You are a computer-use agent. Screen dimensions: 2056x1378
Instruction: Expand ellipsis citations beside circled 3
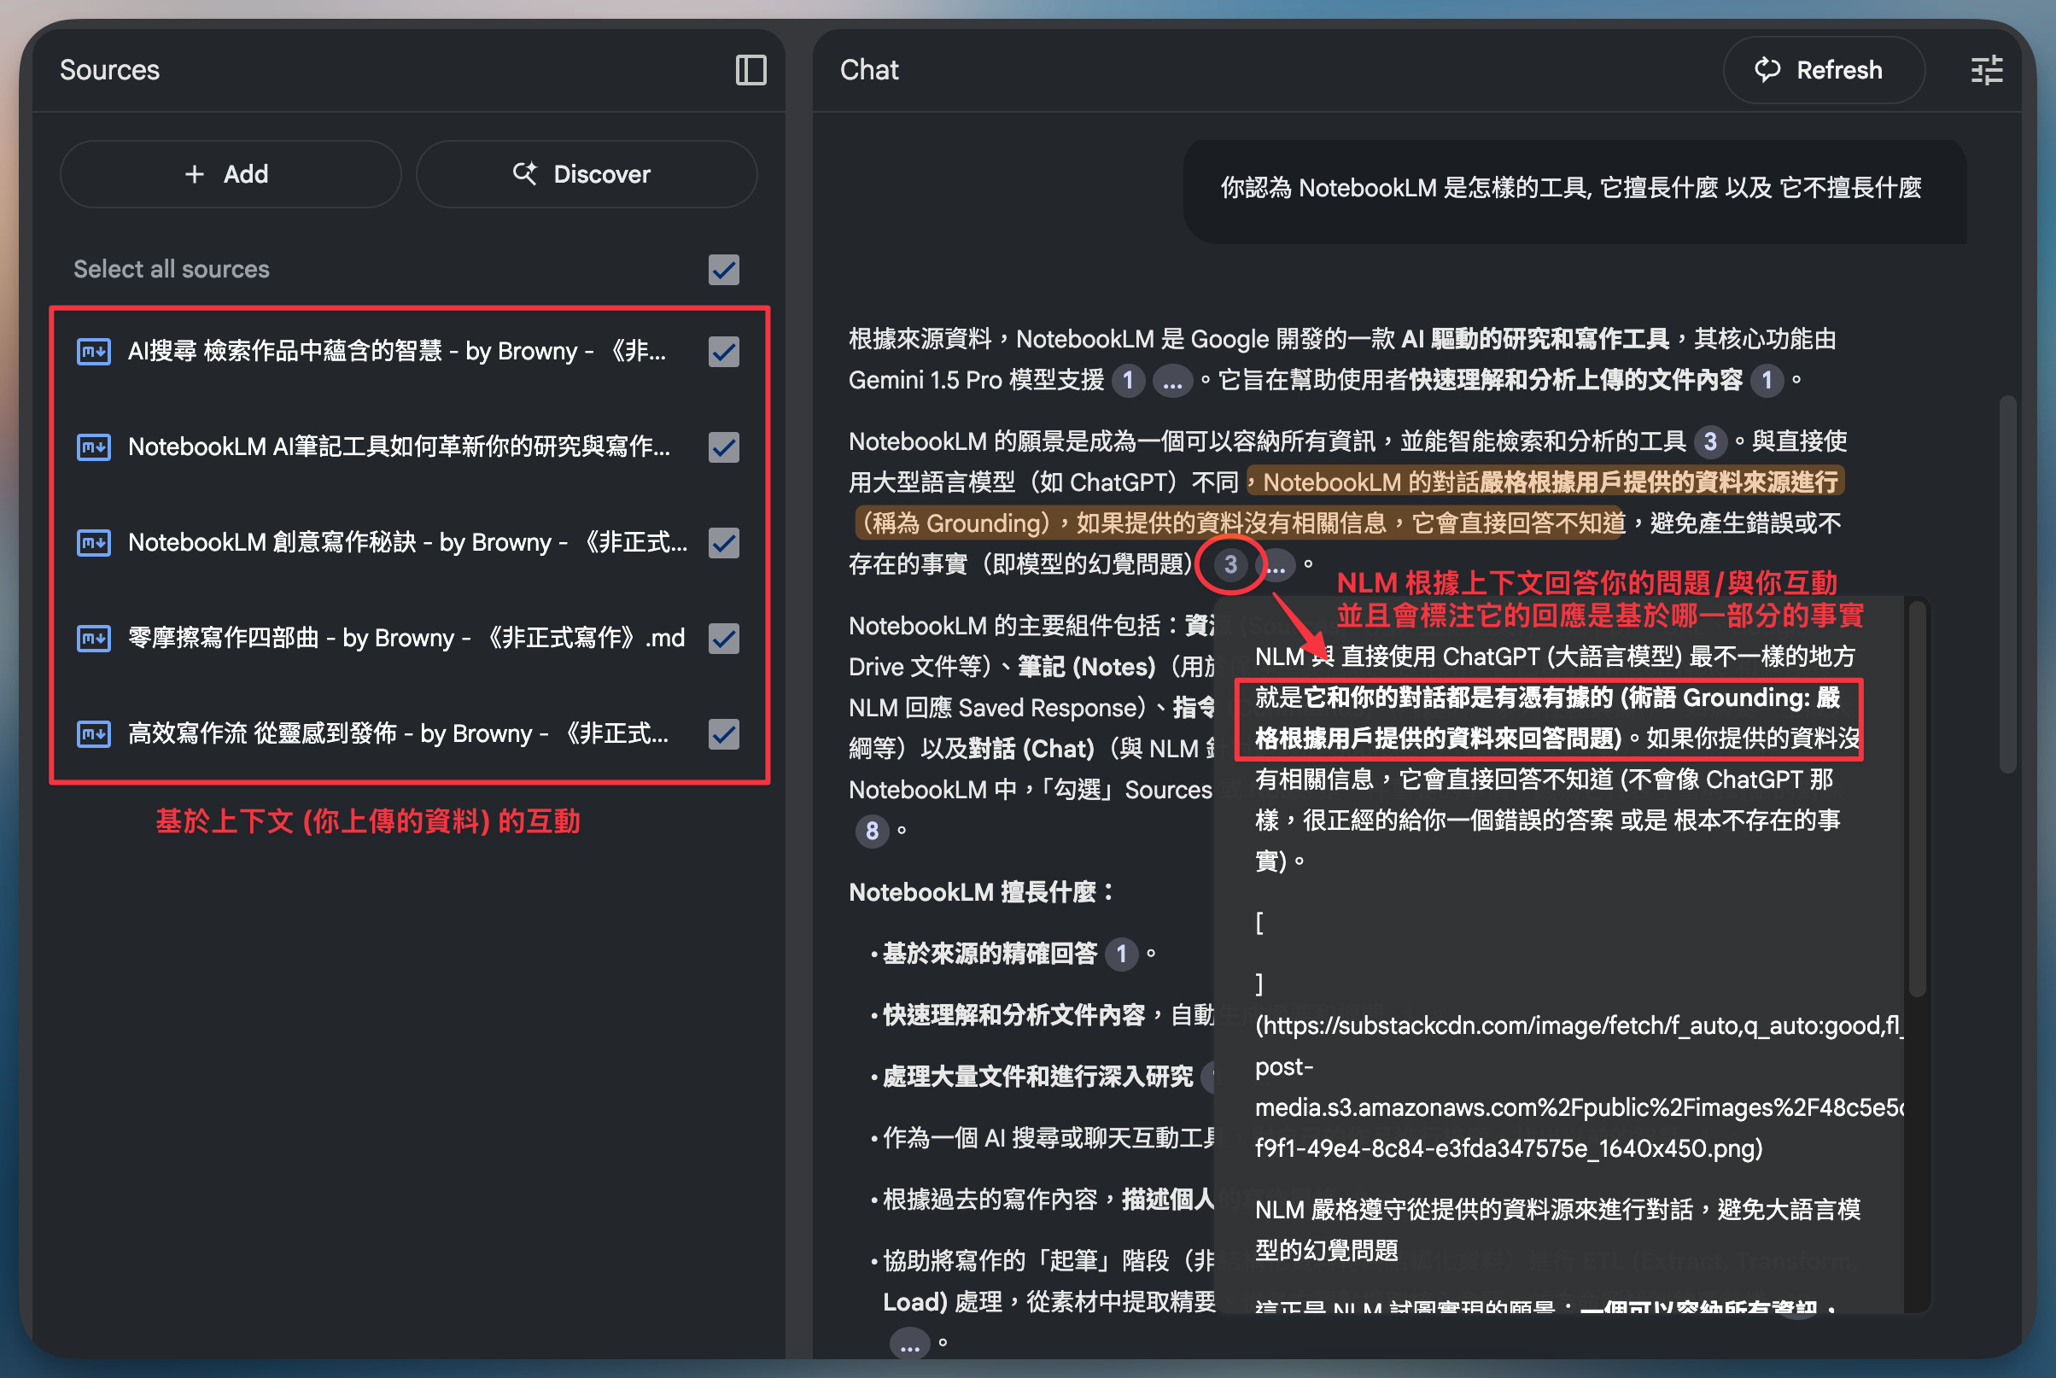pyautogui.click(x=1276, y=566)
